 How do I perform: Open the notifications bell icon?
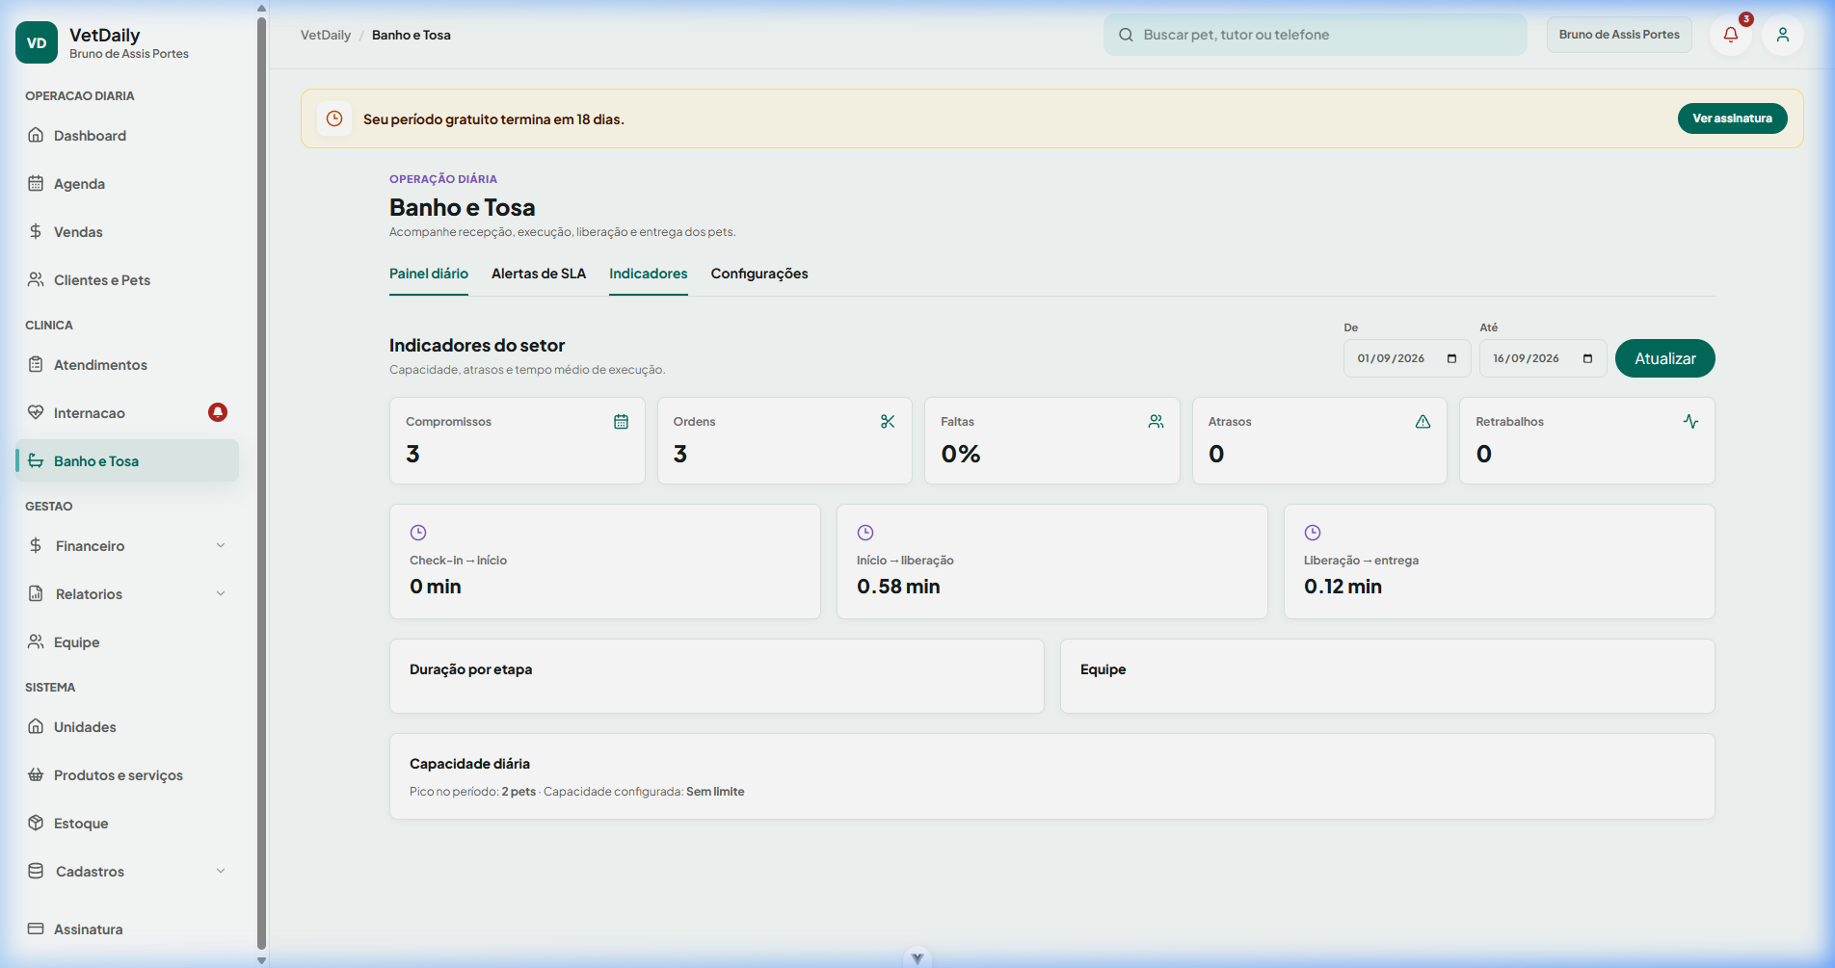pos(1731,35)
